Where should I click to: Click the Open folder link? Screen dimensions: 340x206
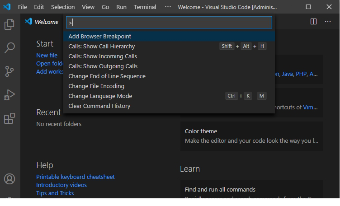[x=50, y=64]
